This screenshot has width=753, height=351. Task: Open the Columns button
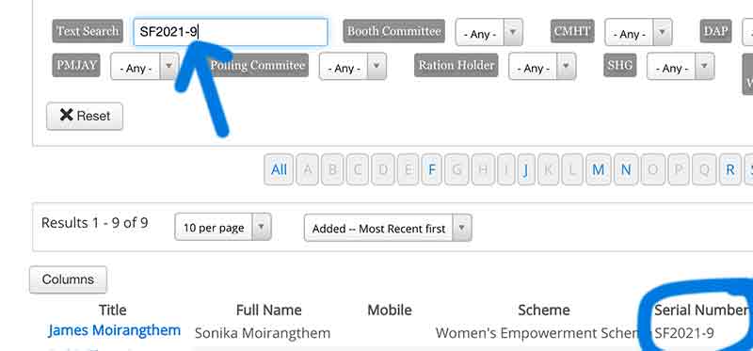[x=68, y=279]
